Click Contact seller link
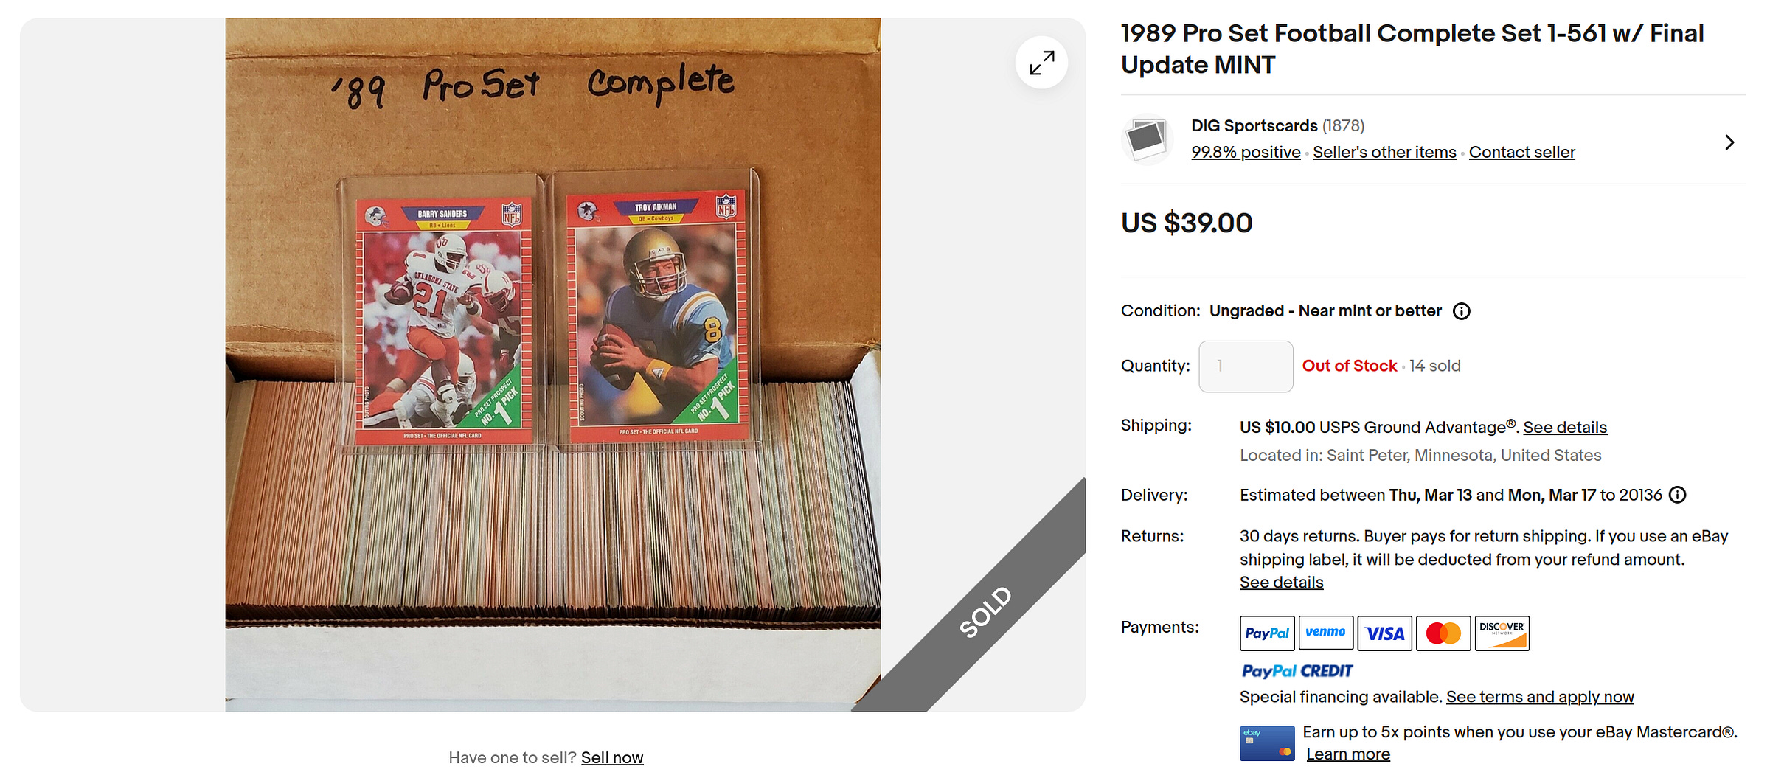 [1521, 152]
